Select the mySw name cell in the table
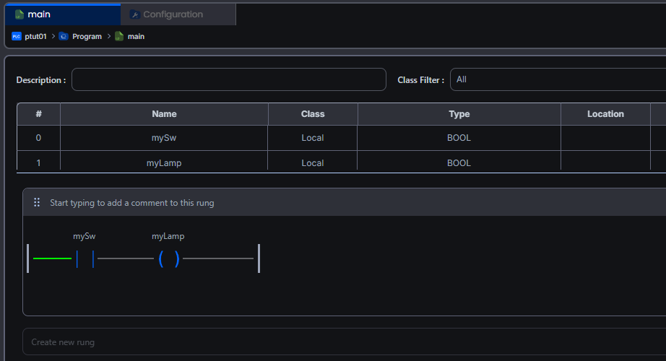666x361 pixels. [164, 138]
